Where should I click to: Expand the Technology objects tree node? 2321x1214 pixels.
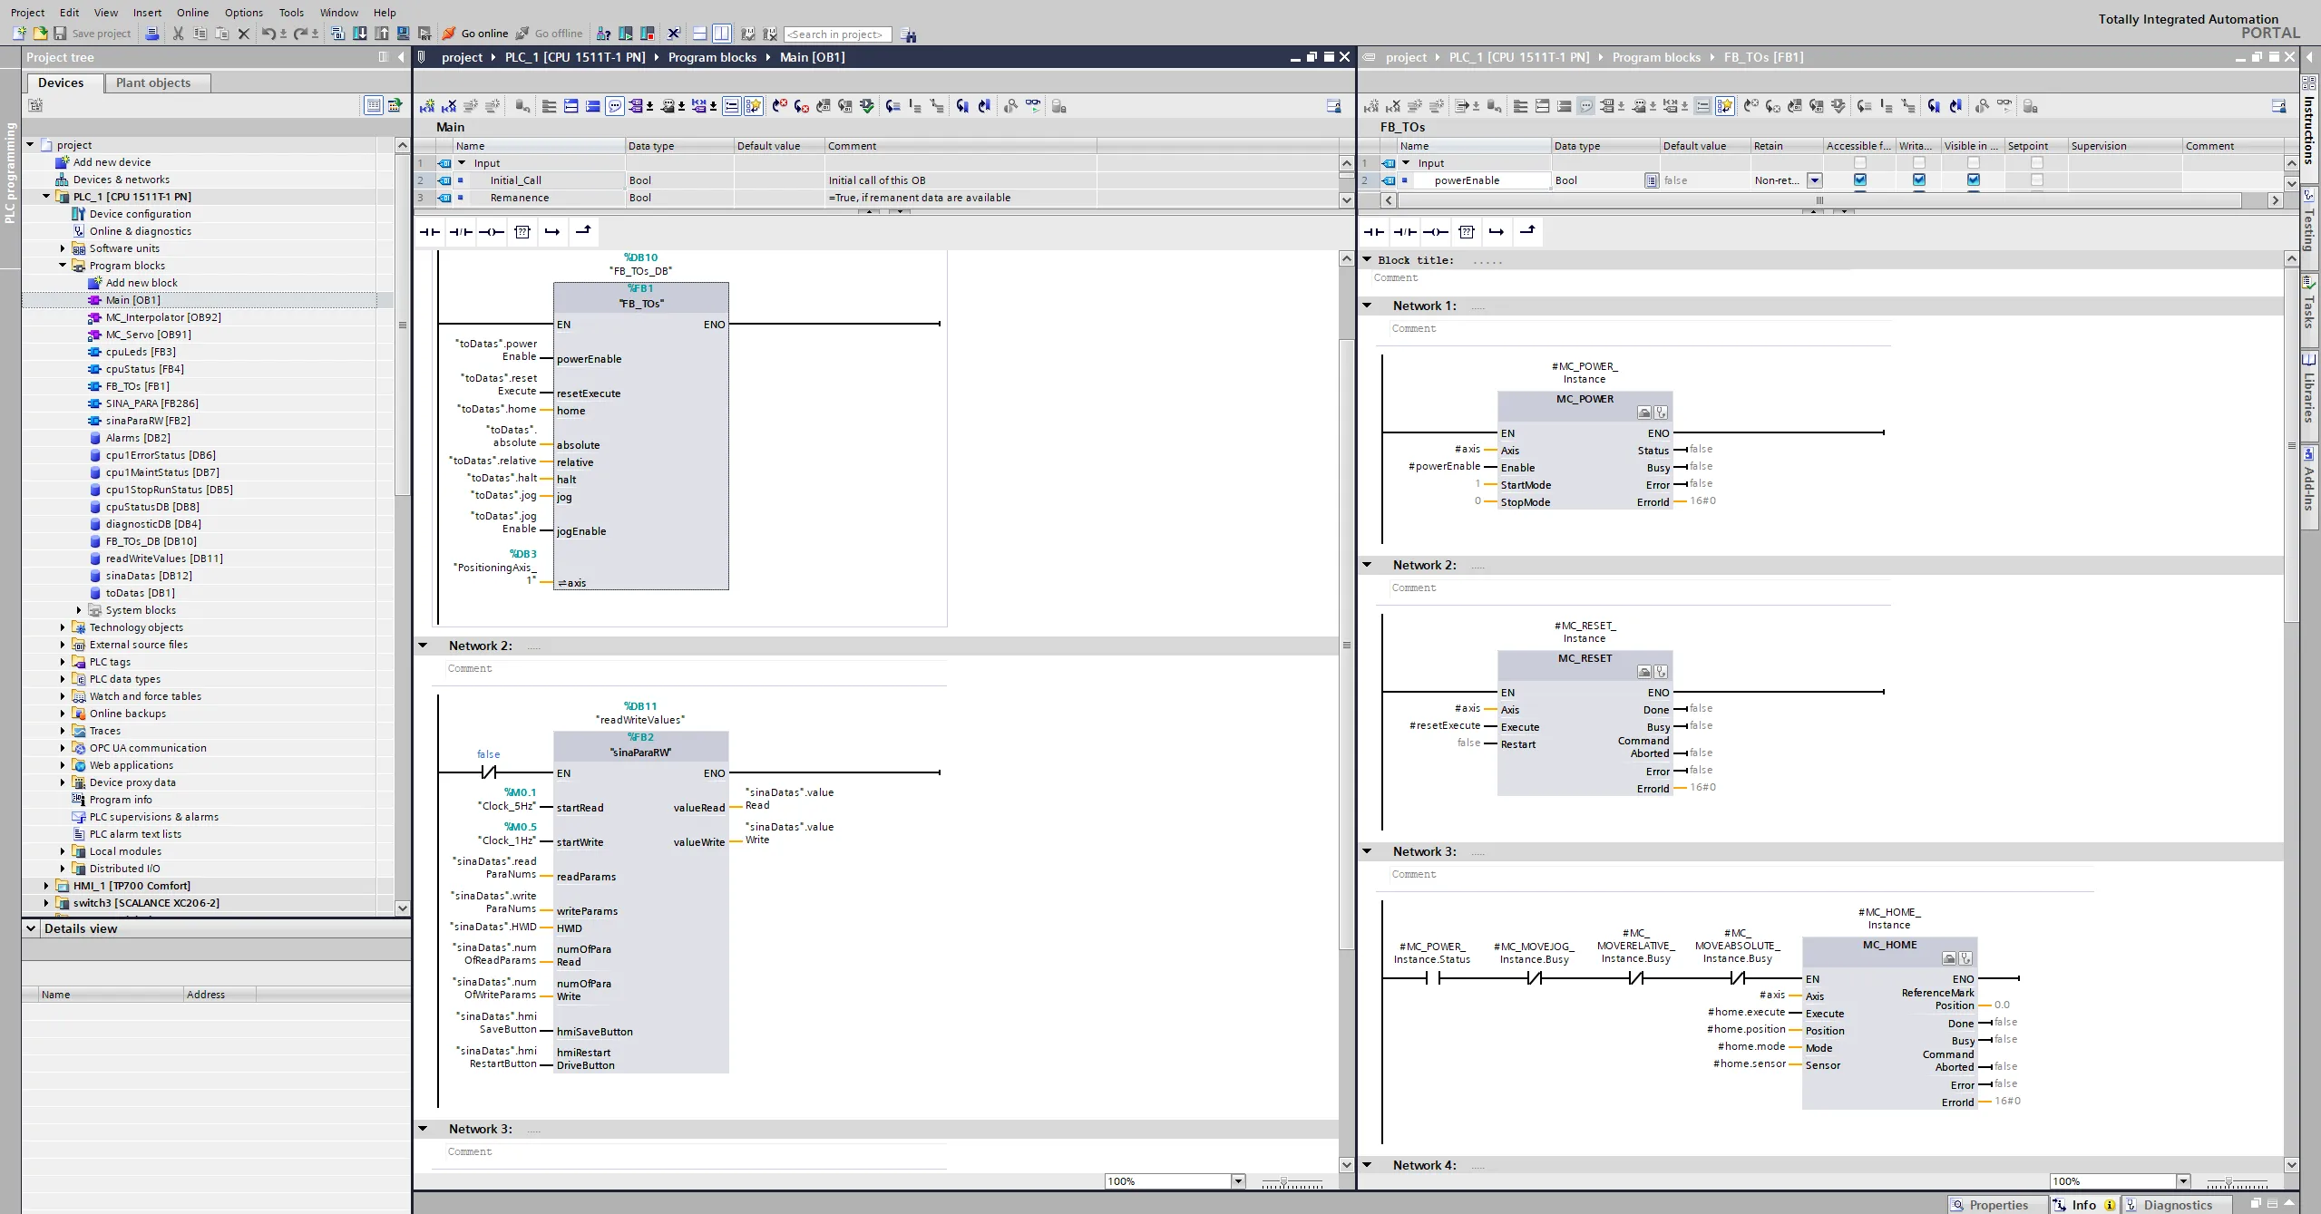pyautogui.click(x=63, y=627)
